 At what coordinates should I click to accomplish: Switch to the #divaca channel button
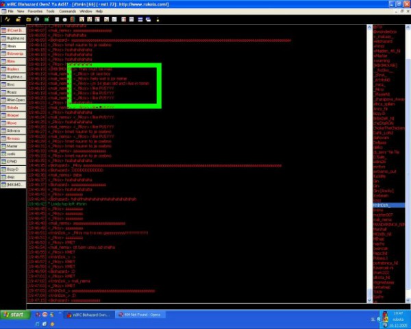pos(13,131)
